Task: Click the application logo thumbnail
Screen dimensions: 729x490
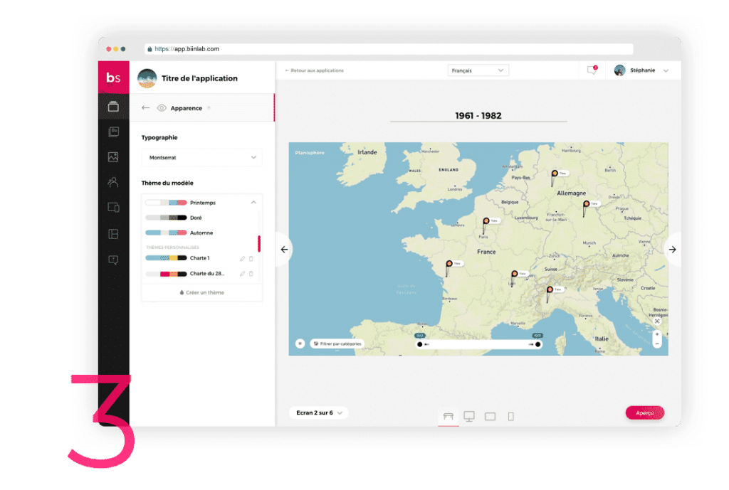Action: pos(147,78)
